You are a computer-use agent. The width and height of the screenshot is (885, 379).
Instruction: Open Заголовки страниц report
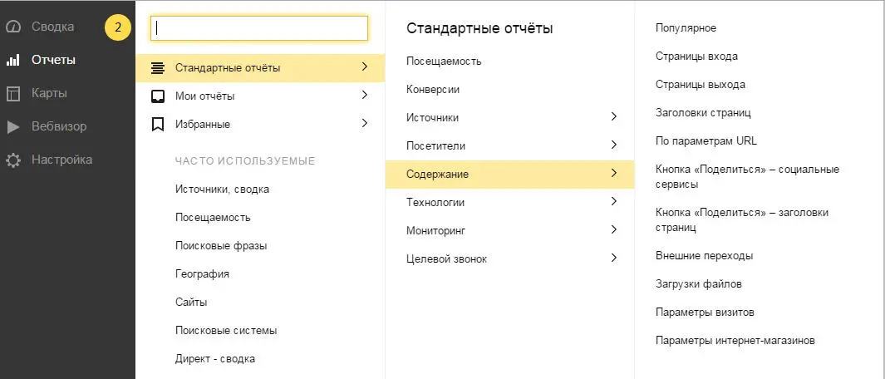pos(703,112)
